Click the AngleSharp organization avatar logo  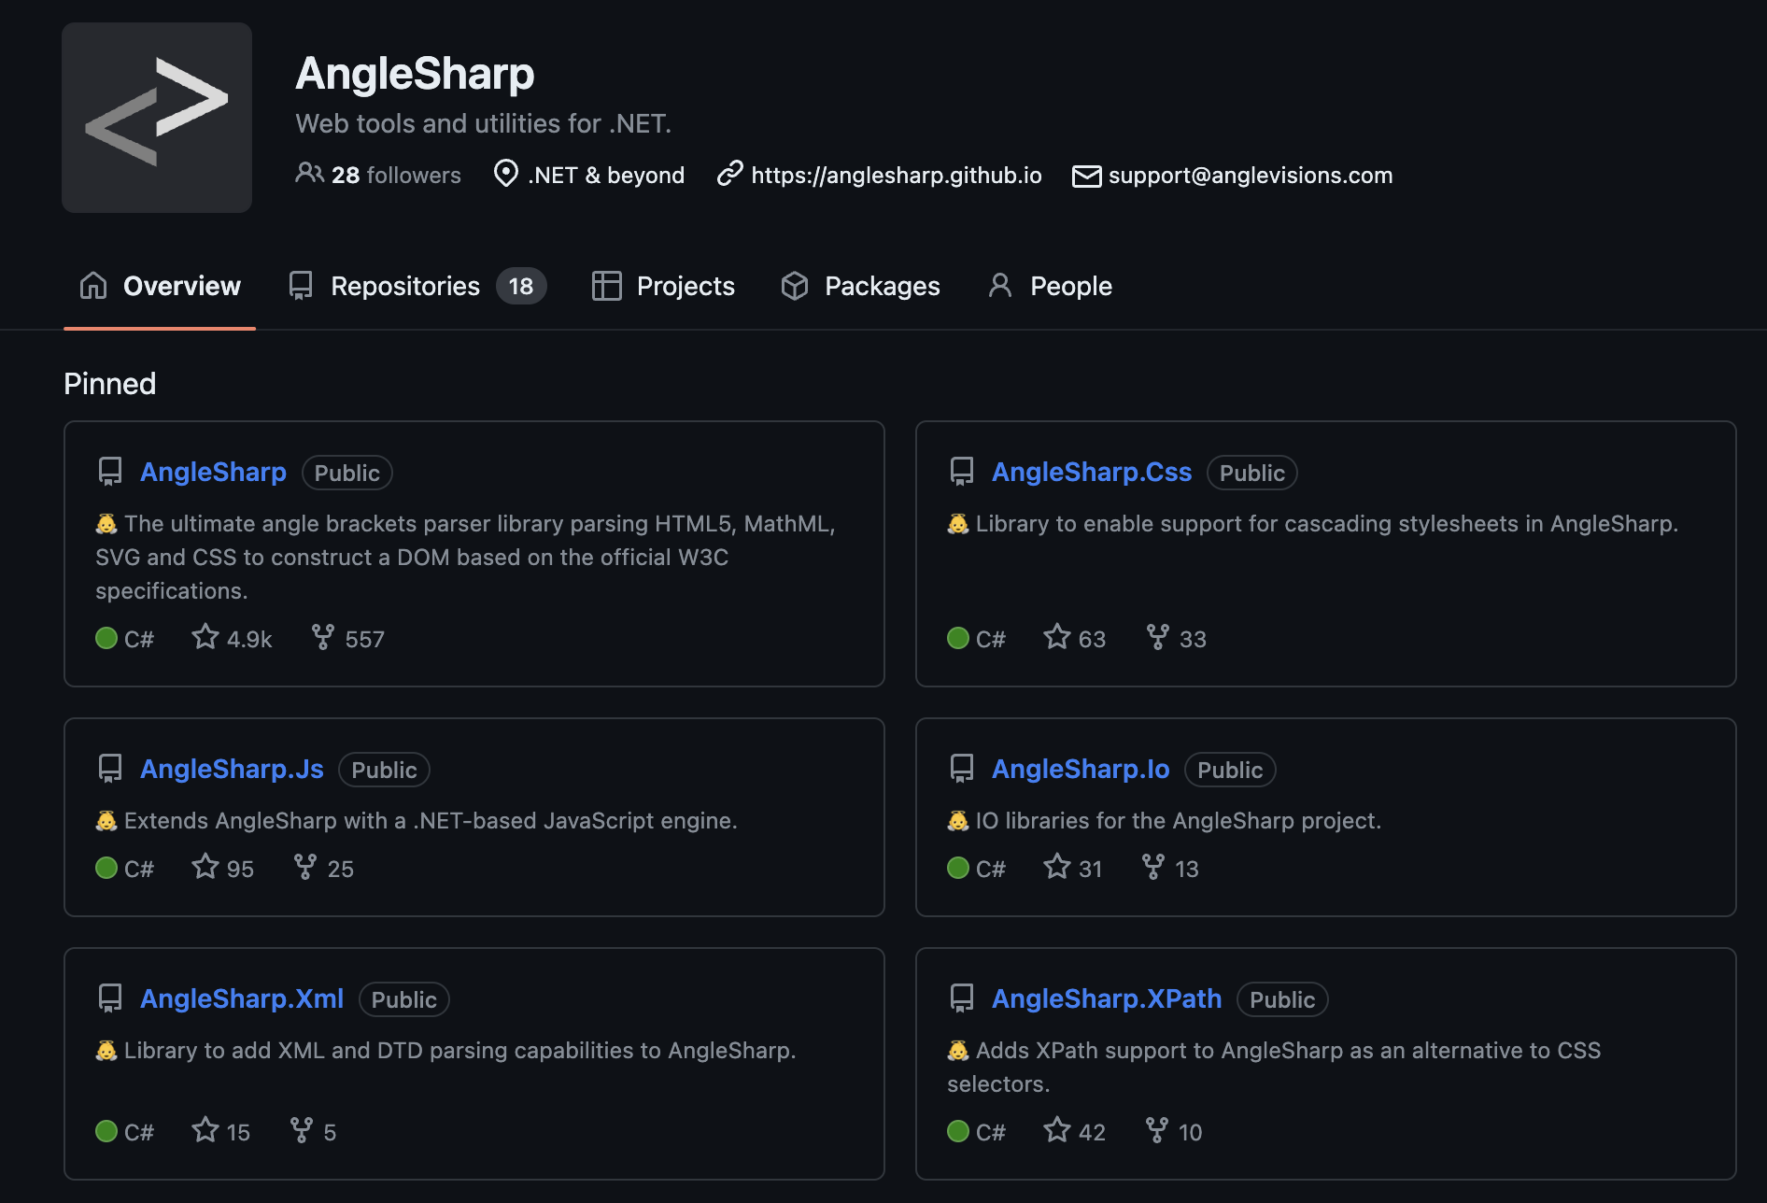157,118
